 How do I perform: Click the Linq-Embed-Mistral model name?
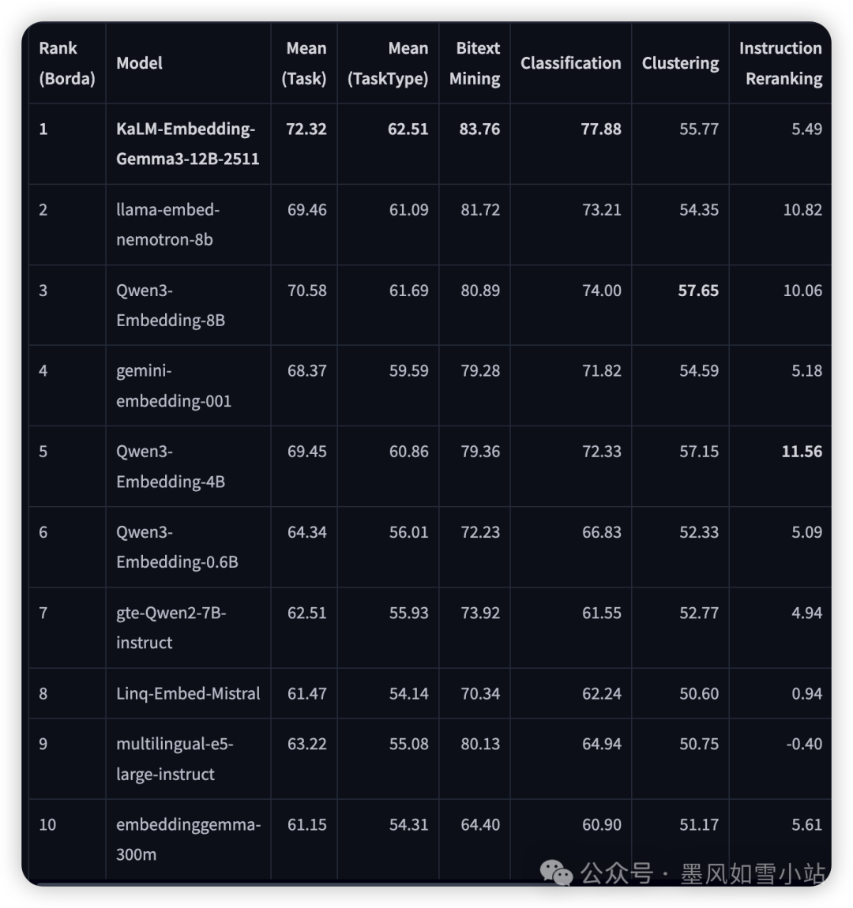(188, 693)
